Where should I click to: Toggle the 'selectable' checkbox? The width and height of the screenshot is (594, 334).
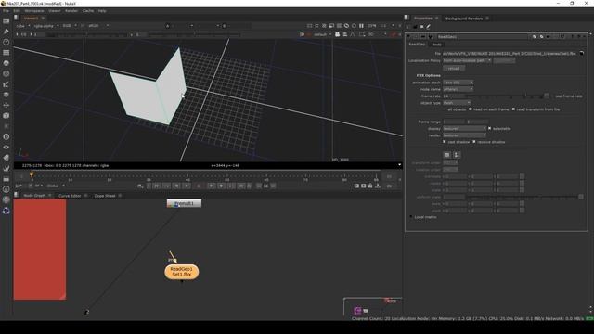pyautogui.click(x=490, y=129)
